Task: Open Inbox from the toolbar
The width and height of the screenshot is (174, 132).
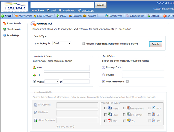Action: pos(61,16)
